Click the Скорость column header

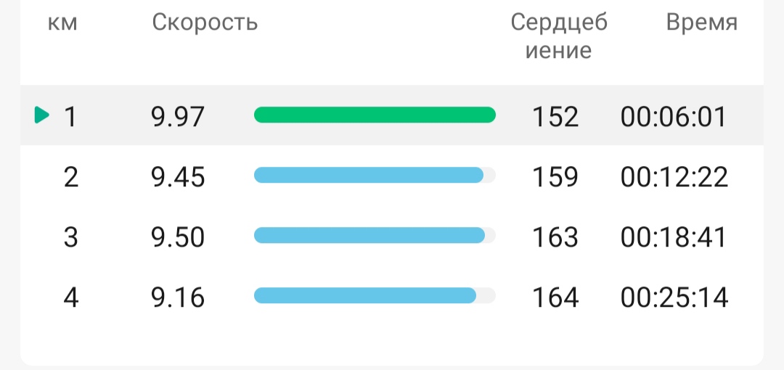(x=205, y=22)
